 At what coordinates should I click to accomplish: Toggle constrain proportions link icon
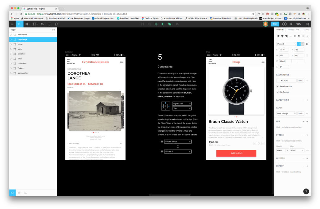(307, 55)
